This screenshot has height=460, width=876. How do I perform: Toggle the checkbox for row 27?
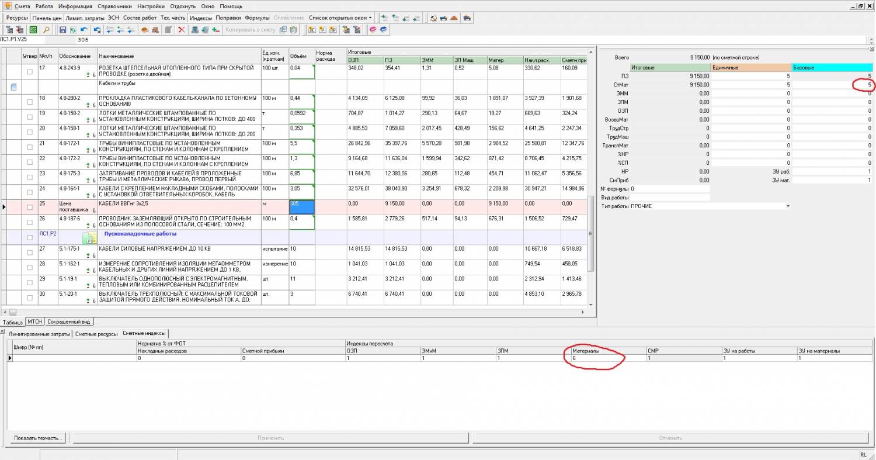coord(30,253)
